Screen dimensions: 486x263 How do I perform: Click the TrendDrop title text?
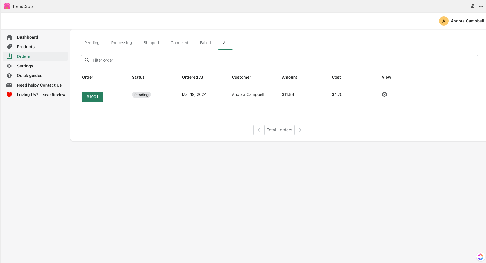(x=22, y=6)
